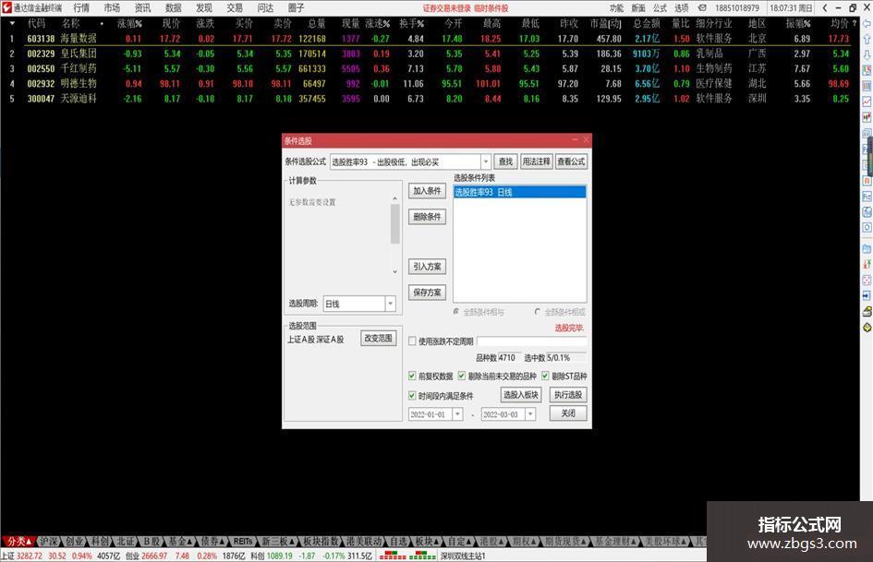Click the question mark icon beside 均价 column
The image size is (873, 562).
[855, 23]
